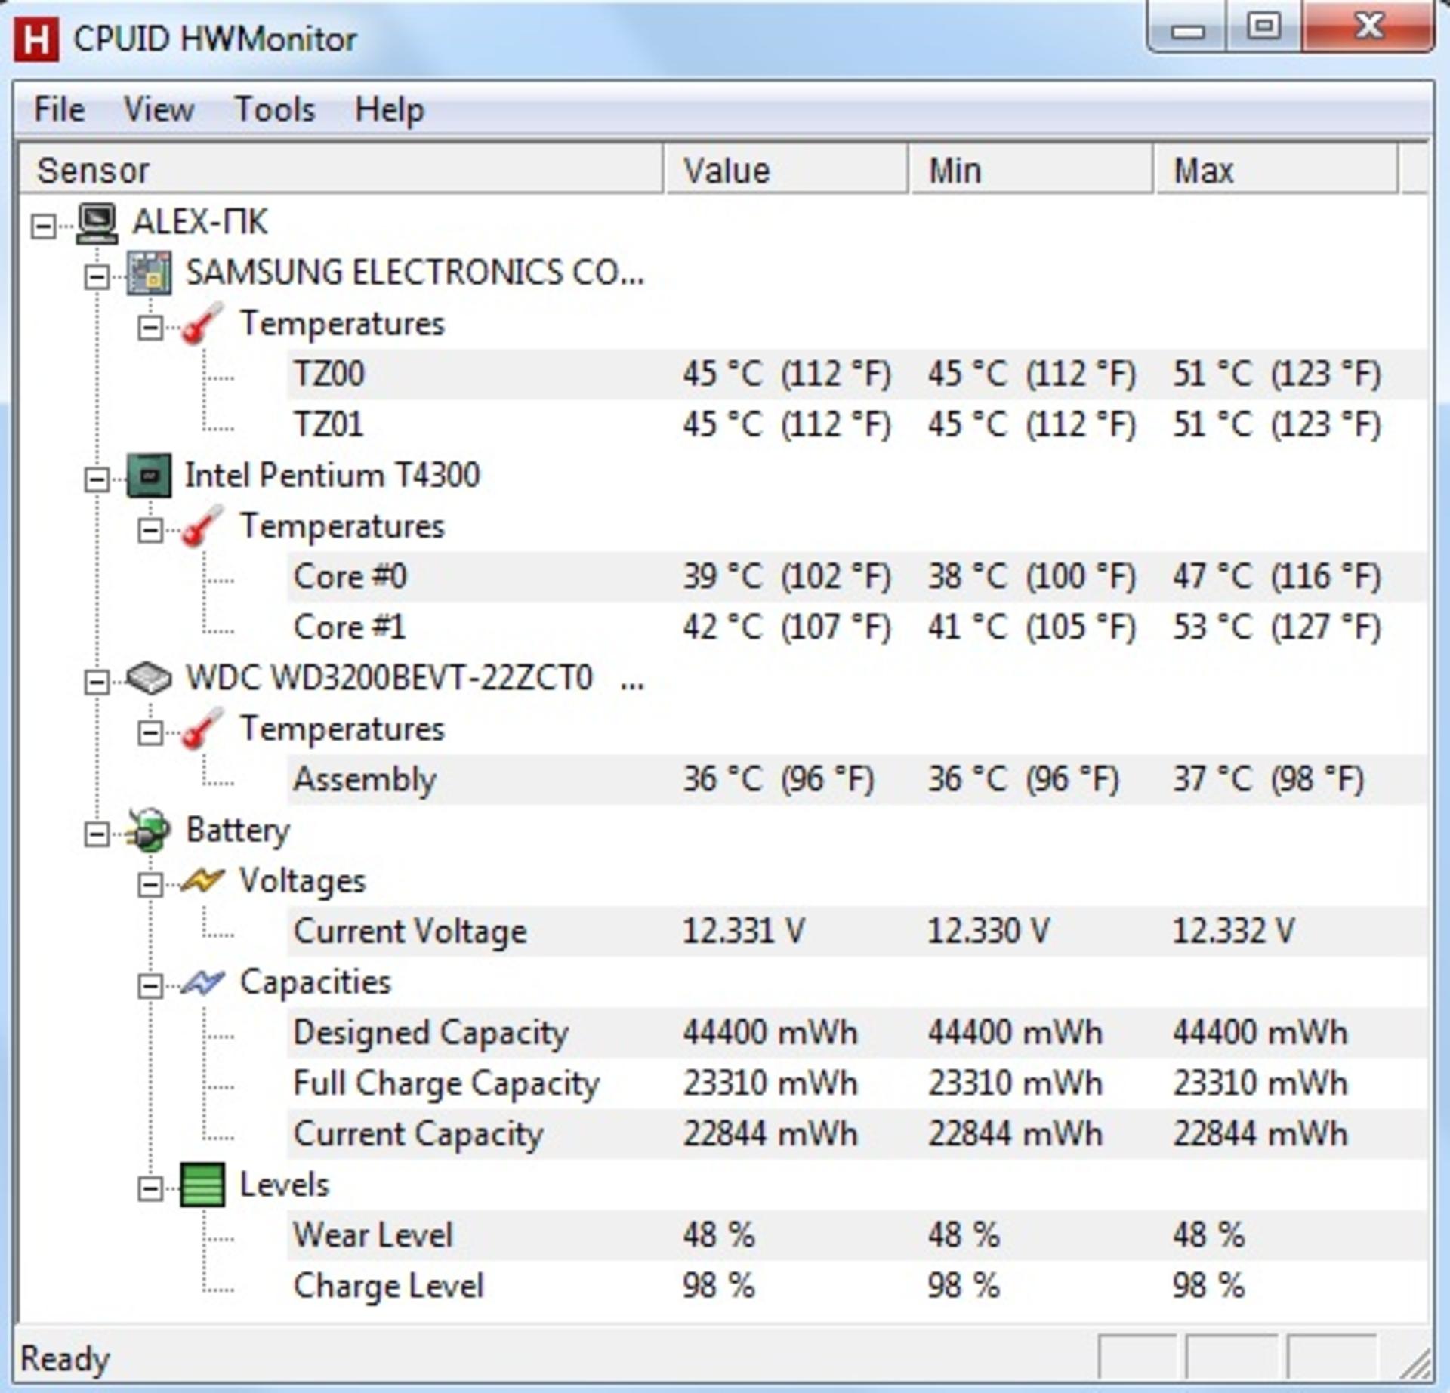This screenshot has height=1393, width=1450.
Task: Open the Help menu
Action: [390, 109]
